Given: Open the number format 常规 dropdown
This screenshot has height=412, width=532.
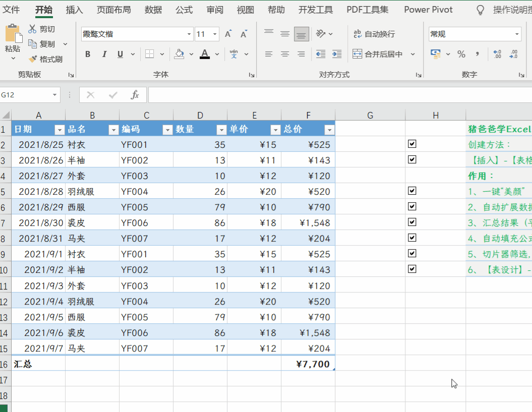Looking at the screenshot, I should [517, 34].
